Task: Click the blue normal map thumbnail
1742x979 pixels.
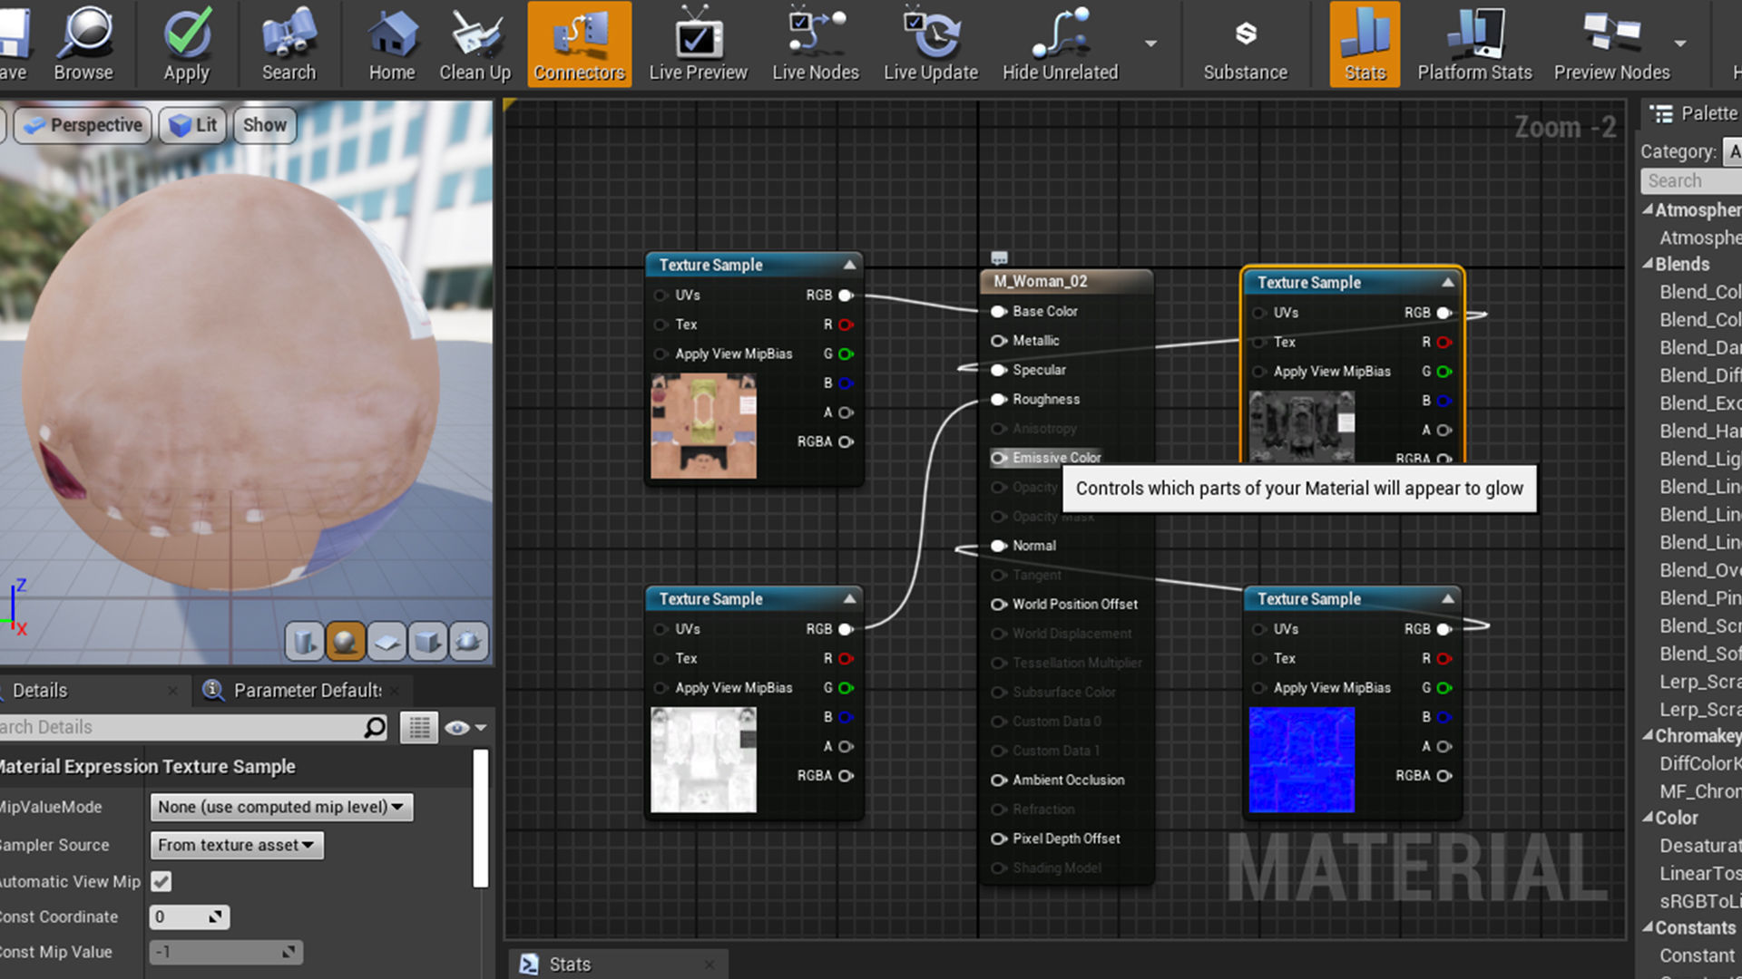Action: click(x=1301, y=760)
